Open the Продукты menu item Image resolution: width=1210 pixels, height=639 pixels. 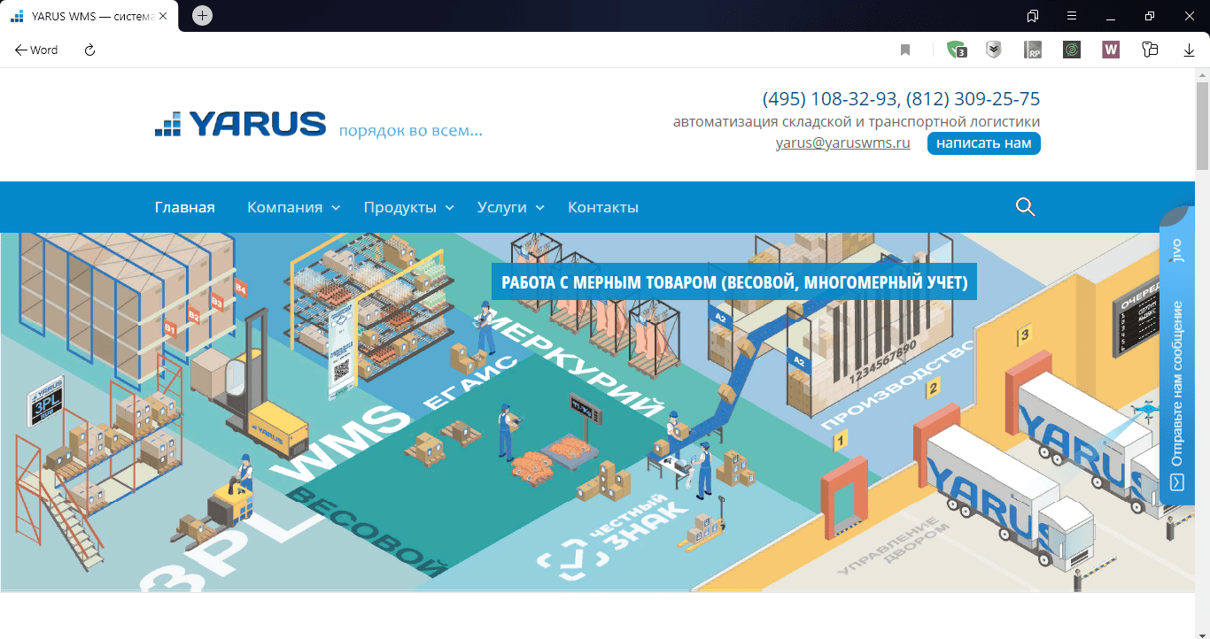point(399,207)
